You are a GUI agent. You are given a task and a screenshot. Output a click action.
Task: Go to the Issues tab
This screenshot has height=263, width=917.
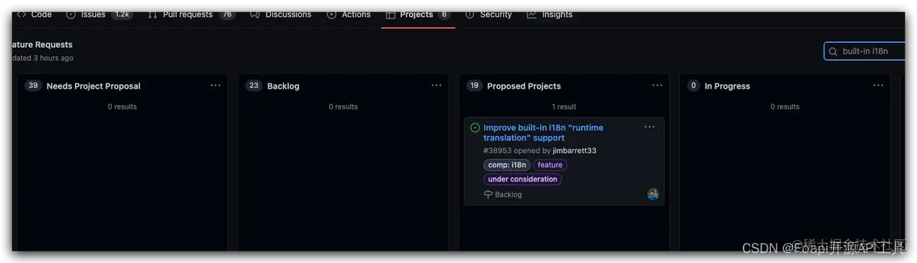(99, 14)
